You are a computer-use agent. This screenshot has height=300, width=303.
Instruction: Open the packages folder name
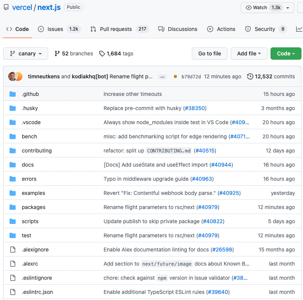(x=34, y=207)
